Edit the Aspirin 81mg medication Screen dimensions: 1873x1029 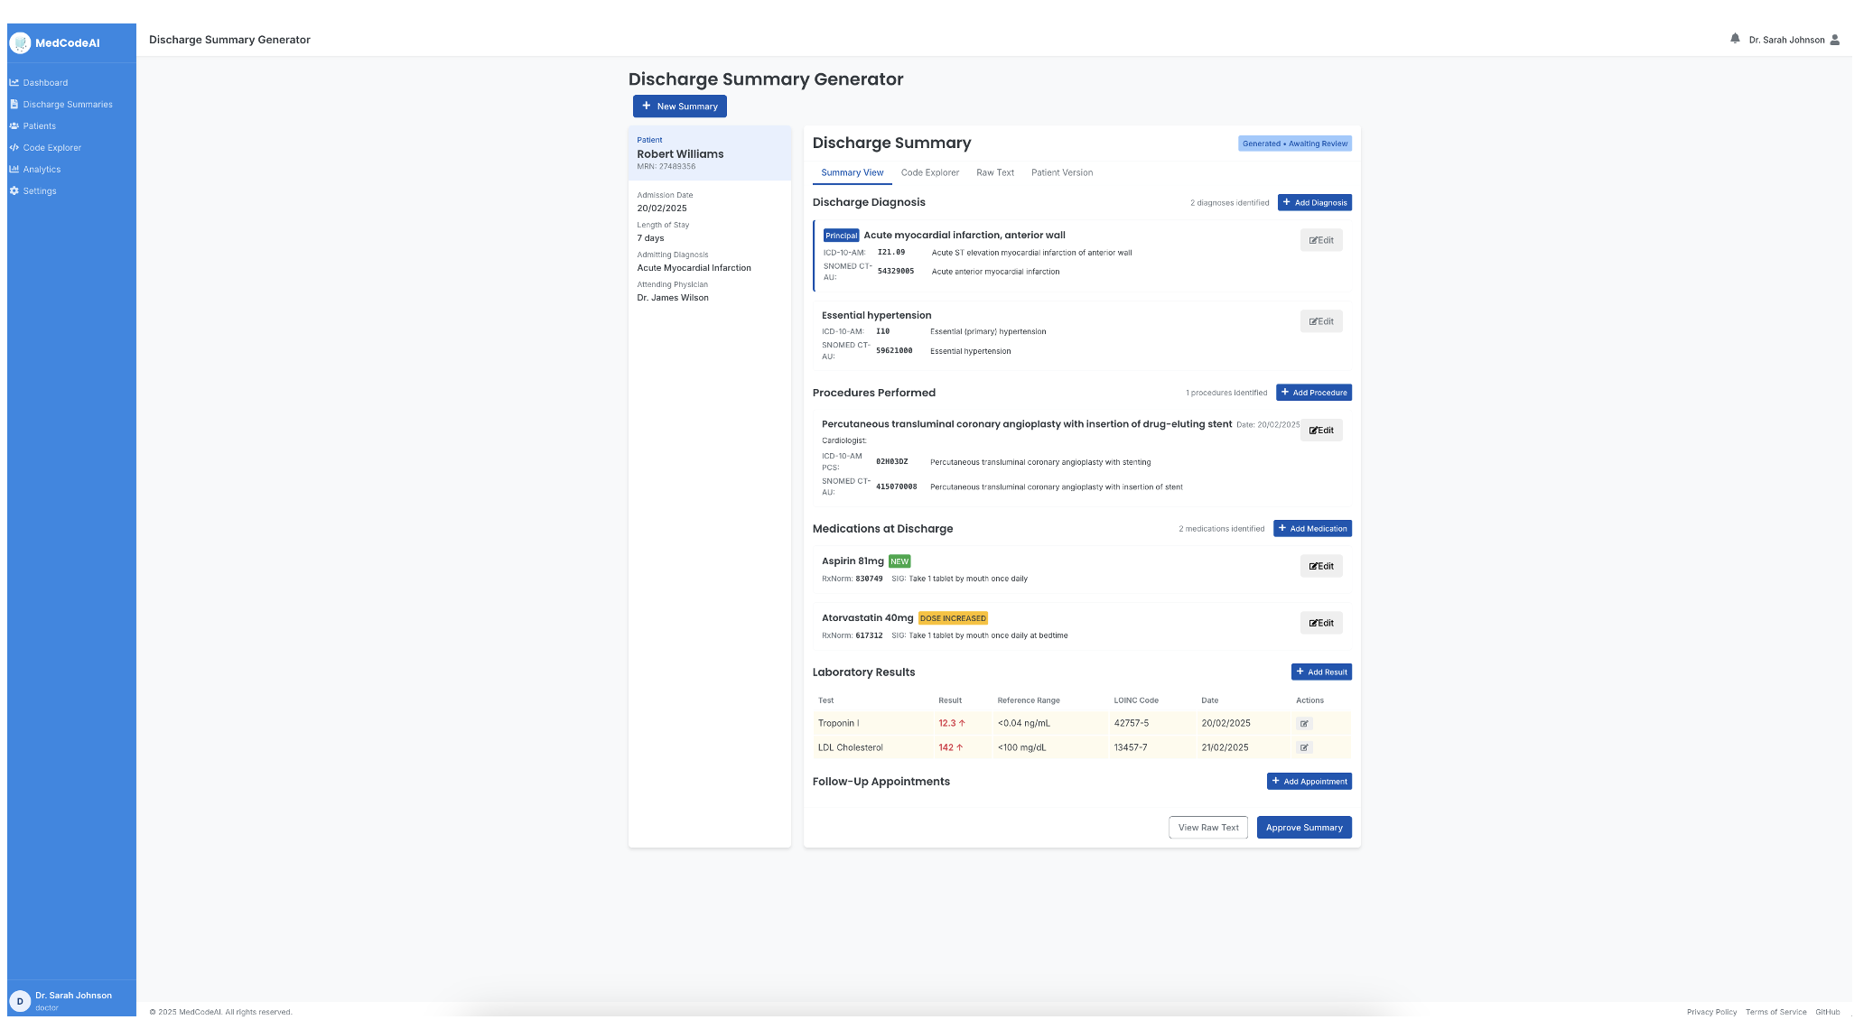click(1321, 566)
